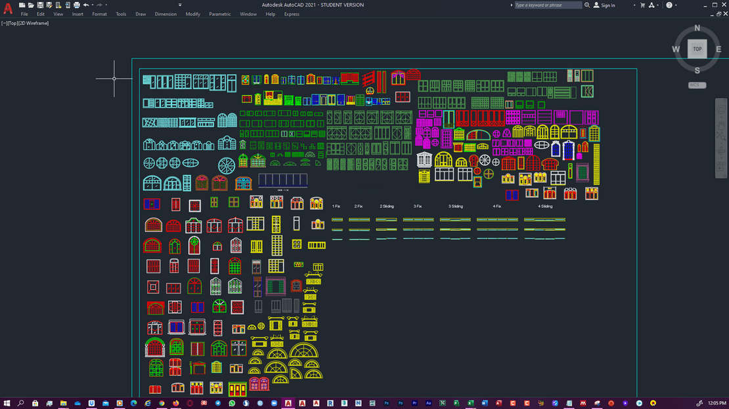Viewport: 729px width, 409px height.
Task: Open the [Top] view control menu
Action: tap(12, 23)
